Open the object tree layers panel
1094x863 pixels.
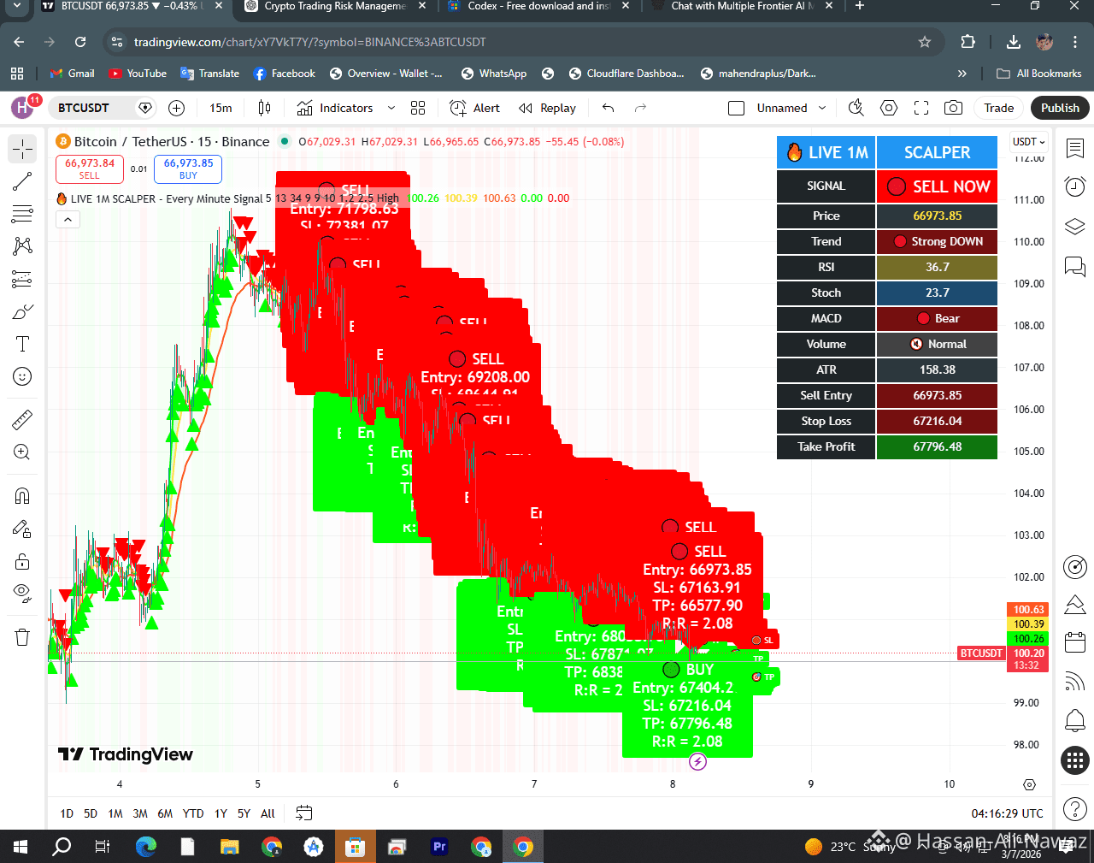point(1075,227)
